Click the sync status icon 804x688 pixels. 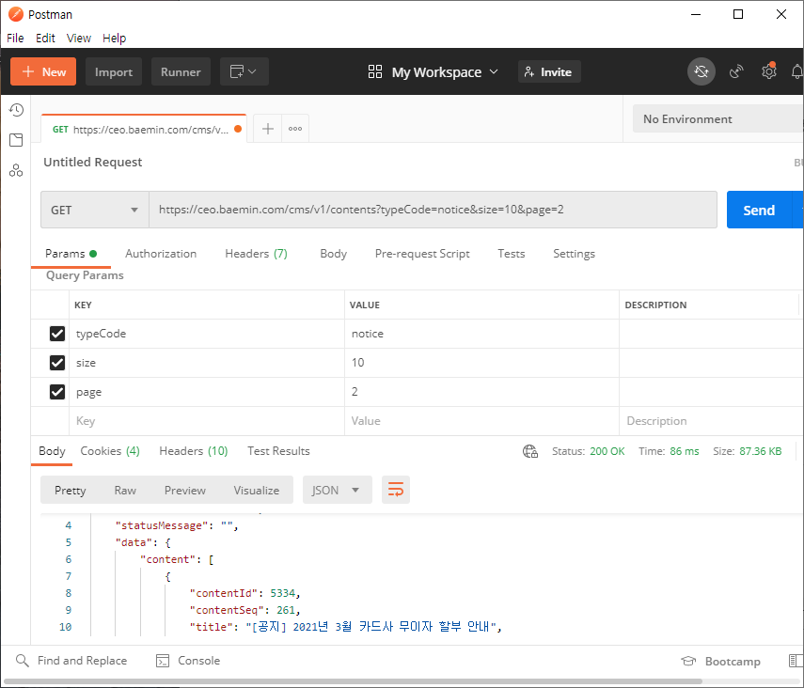(701, 71)
